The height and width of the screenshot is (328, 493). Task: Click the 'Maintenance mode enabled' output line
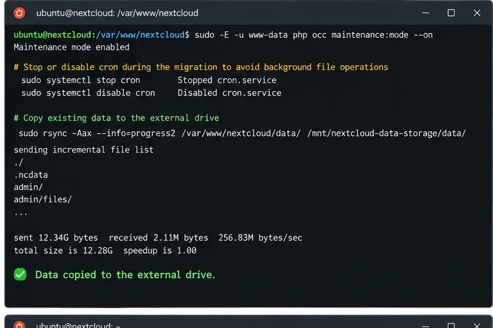(71, 47)
